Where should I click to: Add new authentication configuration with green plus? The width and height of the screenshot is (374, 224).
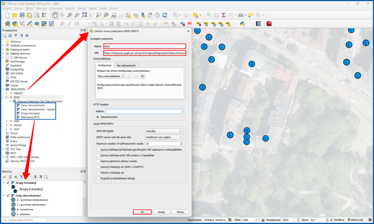click(142, 76)
